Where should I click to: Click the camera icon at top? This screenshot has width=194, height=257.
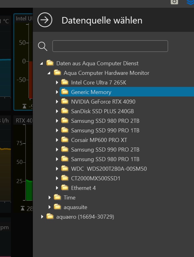(x=175, y=2)
